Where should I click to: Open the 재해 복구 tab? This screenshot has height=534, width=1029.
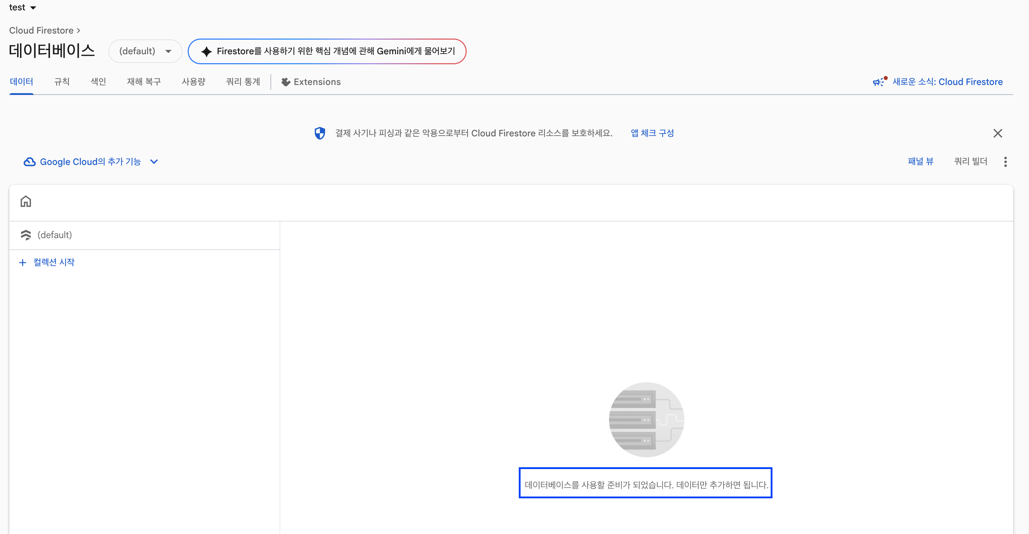[144, 82]
